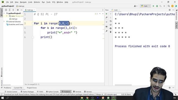Expand the venv folder
Screen dimensions: 178x100
pyautogui.click(x=7, y=16)
